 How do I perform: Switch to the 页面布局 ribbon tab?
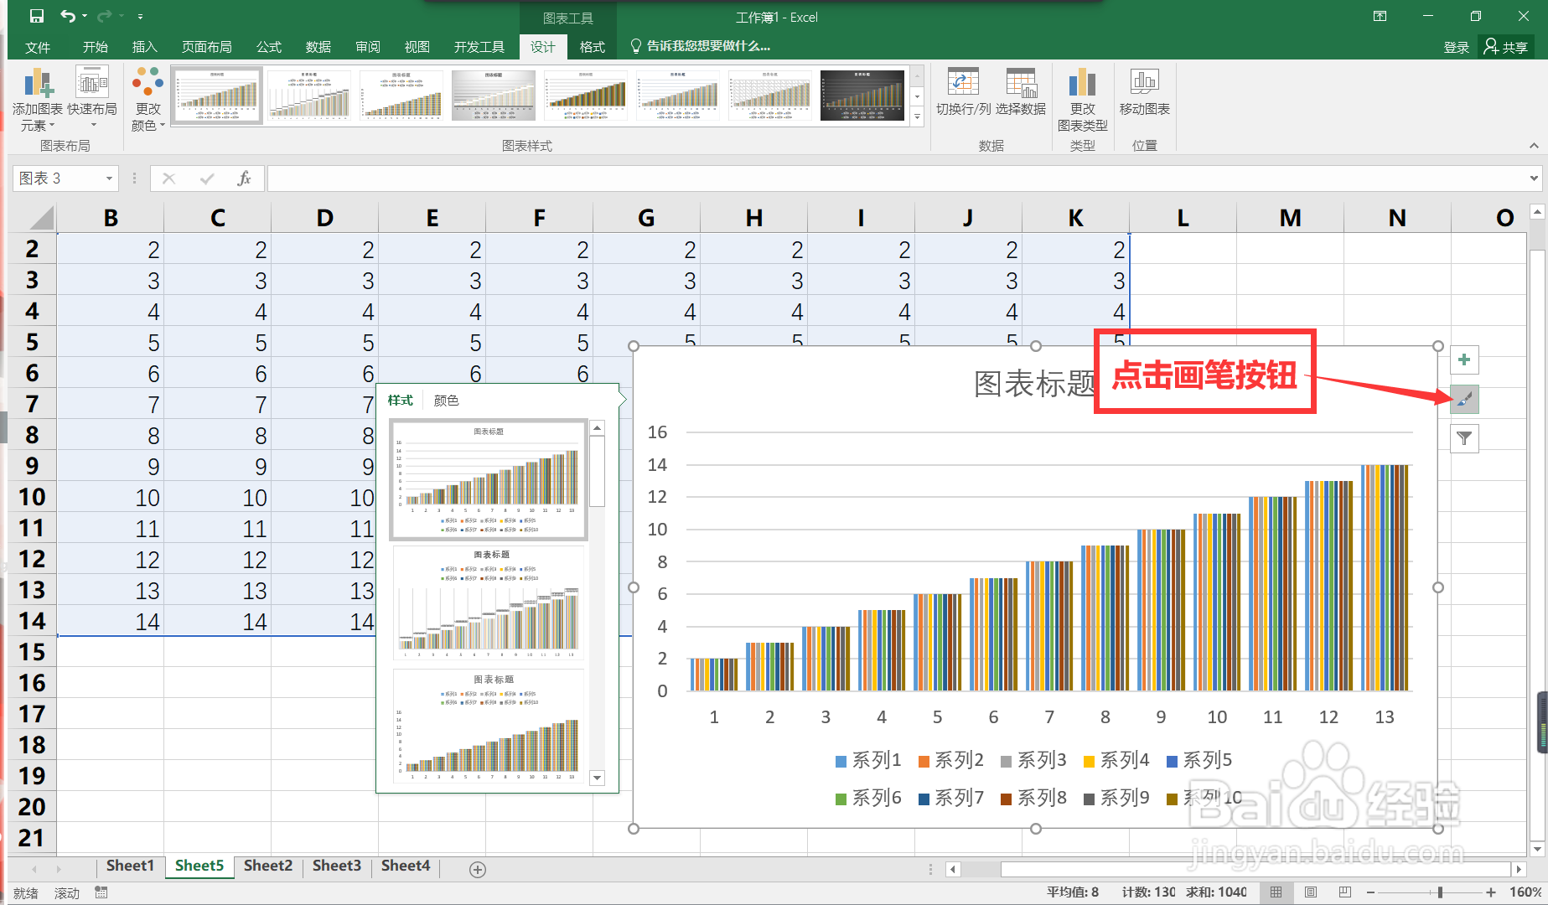pos(207,47)
